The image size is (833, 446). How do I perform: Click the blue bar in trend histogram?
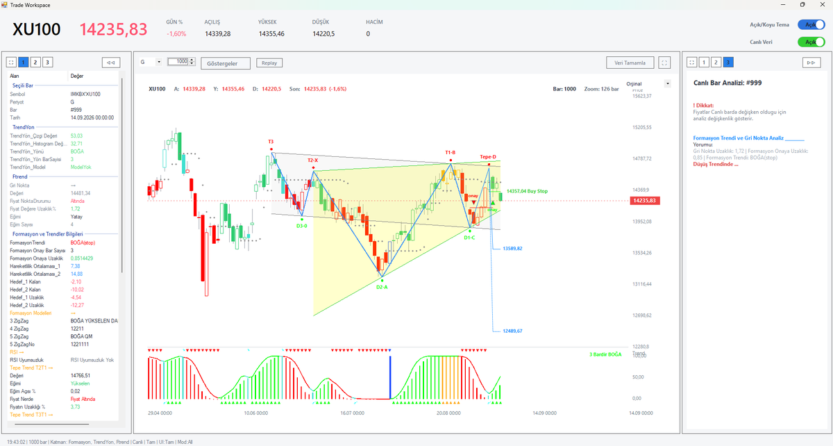(390, 379)
